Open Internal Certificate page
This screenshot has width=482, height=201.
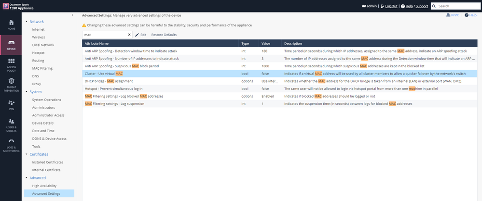[x=46, y=170]
